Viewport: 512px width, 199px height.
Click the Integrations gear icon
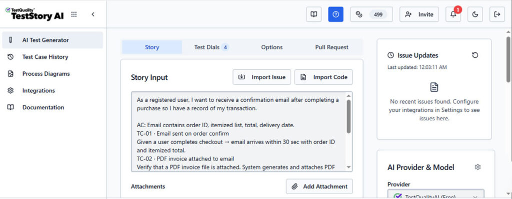pos(10,91)
